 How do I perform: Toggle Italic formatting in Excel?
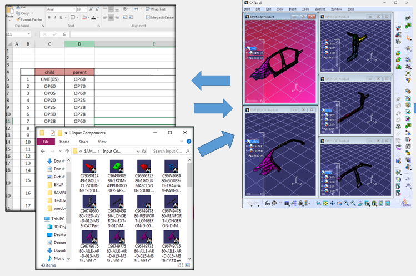55,17
